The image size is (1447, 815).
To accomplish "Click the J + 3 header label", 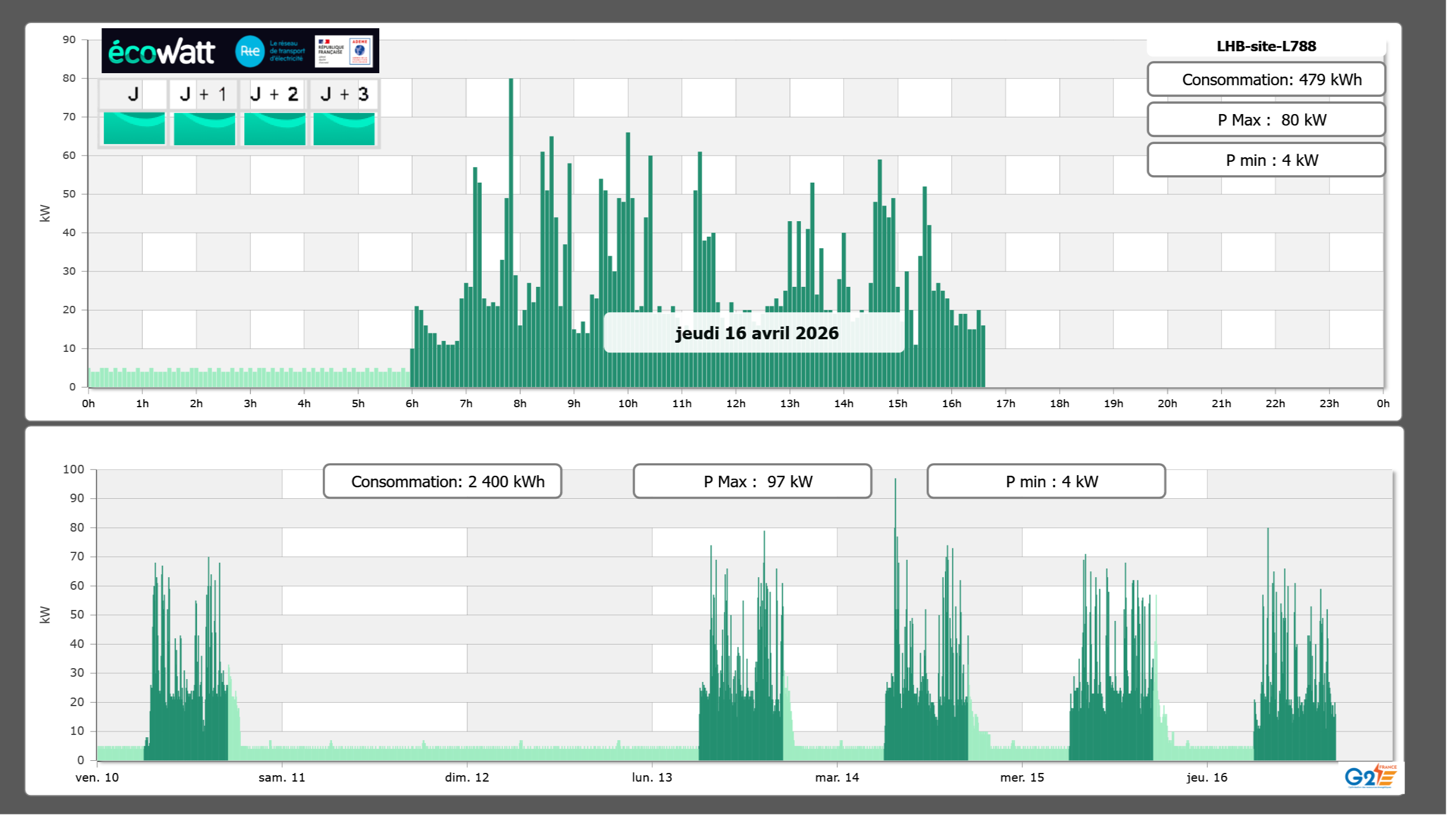I will click(x=344, y=94).
